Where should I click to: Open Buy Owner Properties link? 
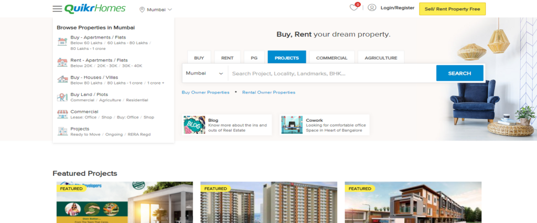tap(206, 92)
